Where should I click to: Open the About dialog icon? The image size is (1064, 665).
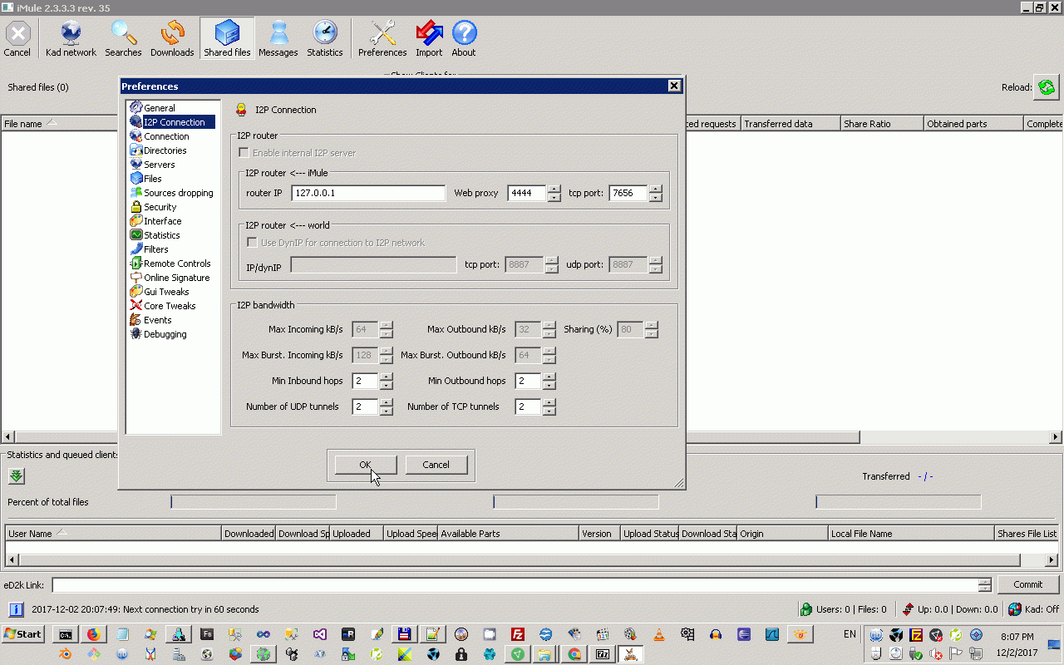464,39
